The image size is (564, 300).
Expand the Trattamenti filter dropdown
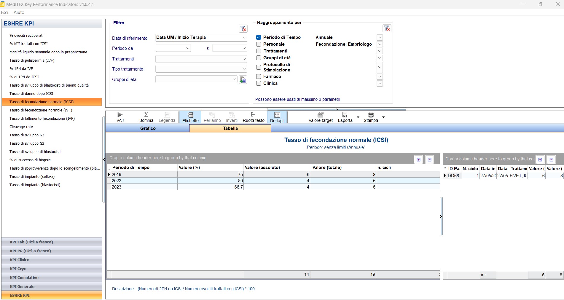point(244,59)
